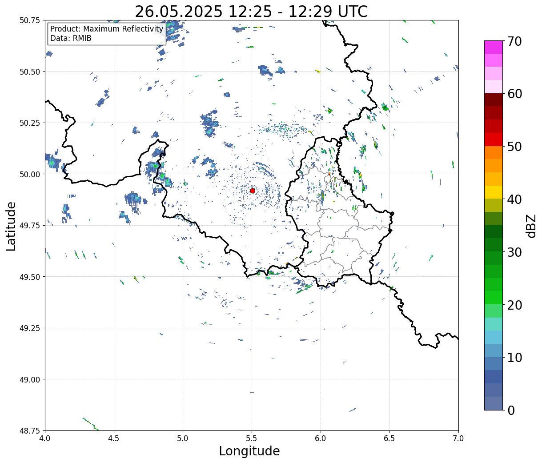This screenshot has width=542, height=462.
Task: Click the dark maroon colorbar segment below 60
Action: click(x=494, y=100)
